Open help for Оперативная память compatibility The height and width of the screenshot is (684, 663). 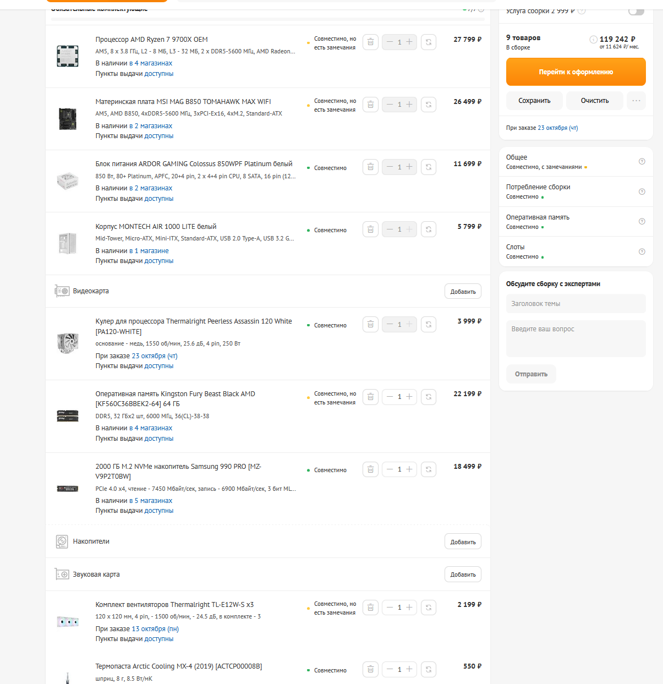pyautogui.click(x=642, y=221)
